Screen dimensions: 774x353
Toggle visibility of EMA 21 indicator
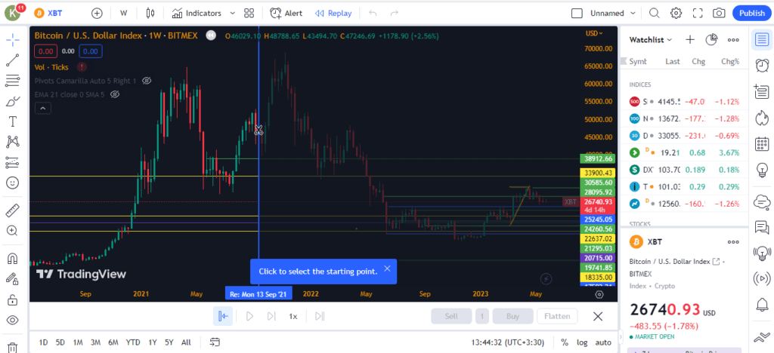(116, 94)
